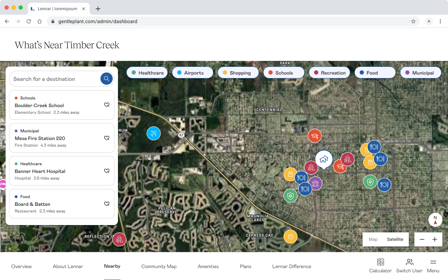Open the browser profile avatar
Image resolution: width=448 pixels, height=280 pixels.
coord(429,21)
